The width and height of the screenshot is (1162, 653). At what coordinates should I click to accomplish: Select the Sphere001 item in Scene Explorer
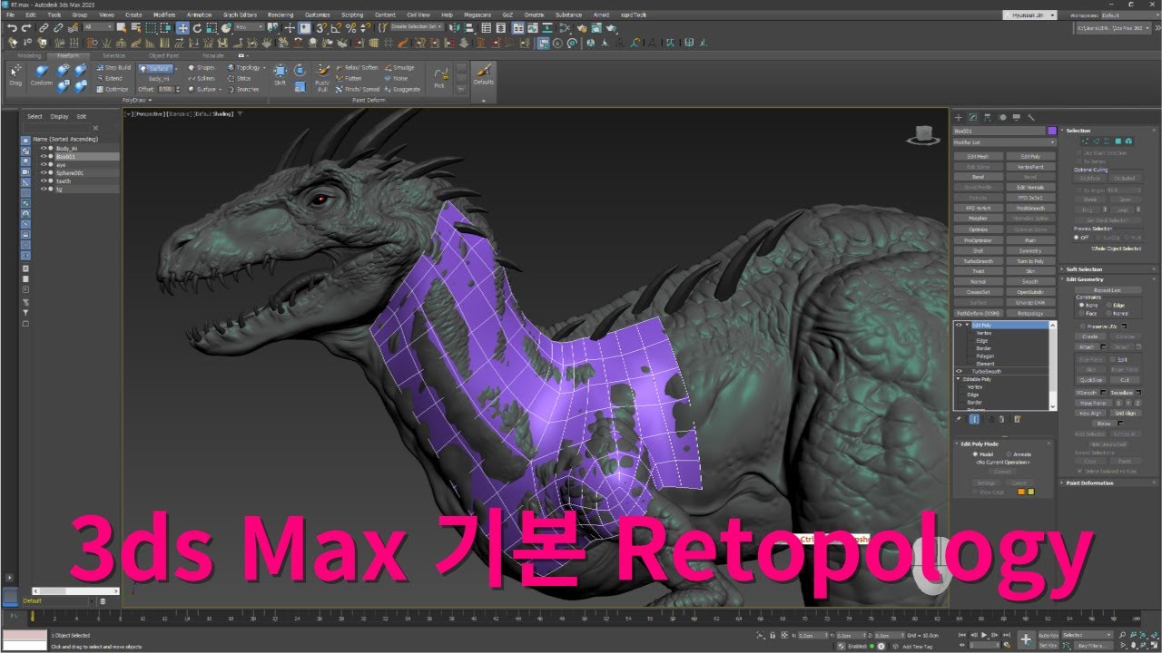pos(70,172)
